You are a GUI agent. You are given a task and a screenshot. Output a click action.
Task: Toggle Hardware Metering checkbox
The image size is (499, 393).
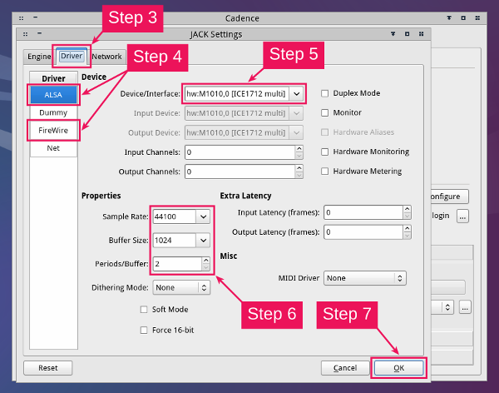tap(324, 172)
